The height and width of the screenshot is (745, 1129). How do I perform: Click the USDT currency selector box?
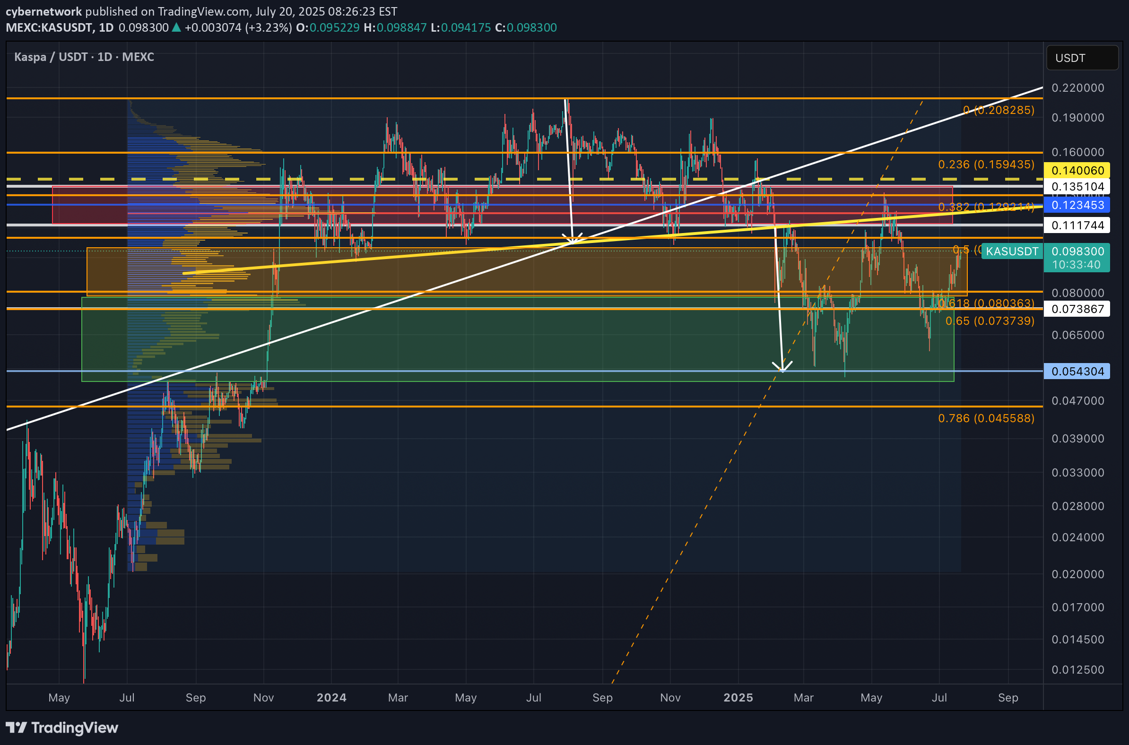tap(1082, 58)
